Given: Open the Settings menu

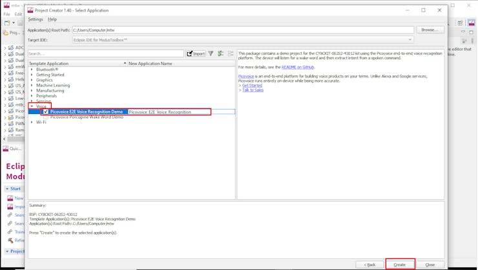Looking at the screenshot, I should tap(36, 19).
